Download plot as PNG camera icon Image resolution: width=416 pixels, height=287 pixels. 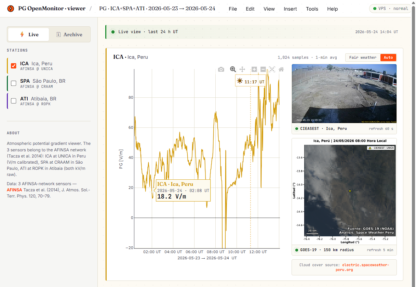pyautogui.click(x=221, y=69)
